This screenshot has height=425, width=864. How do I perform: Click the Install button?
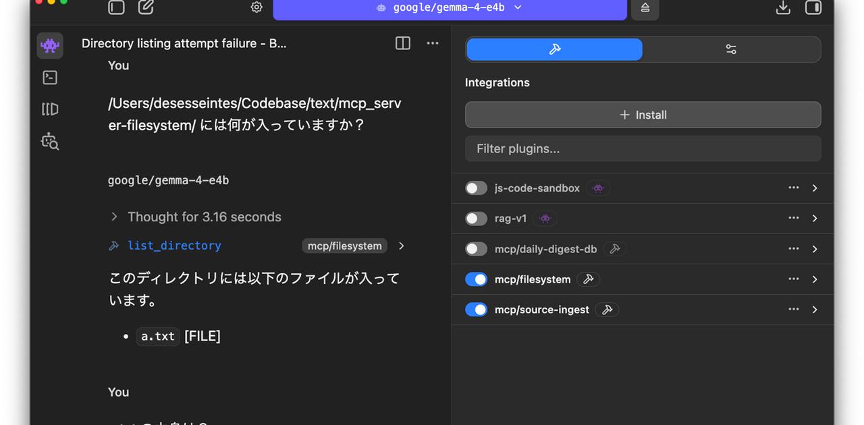643,115
